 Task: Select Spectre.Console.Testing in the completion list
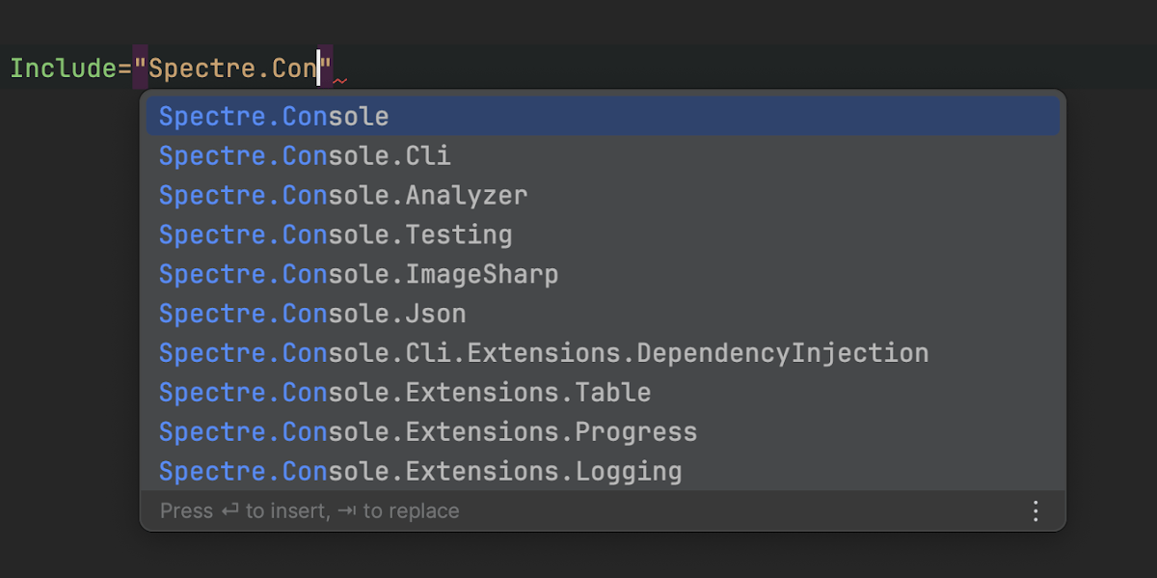336,235
